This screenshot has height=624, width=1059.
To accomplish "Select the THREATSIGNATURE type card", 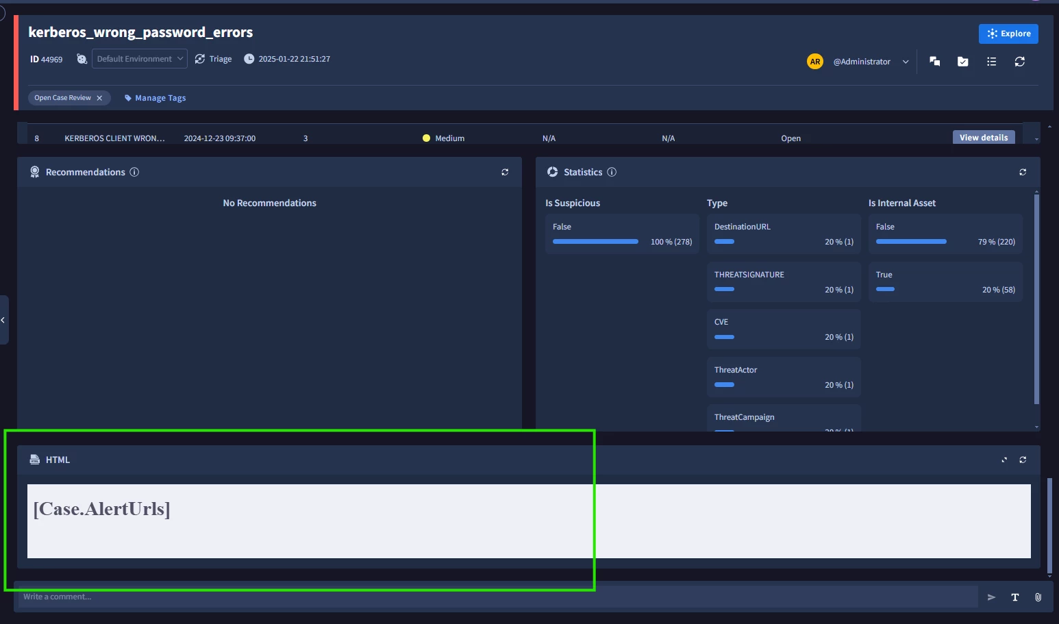I will point(784,282).
